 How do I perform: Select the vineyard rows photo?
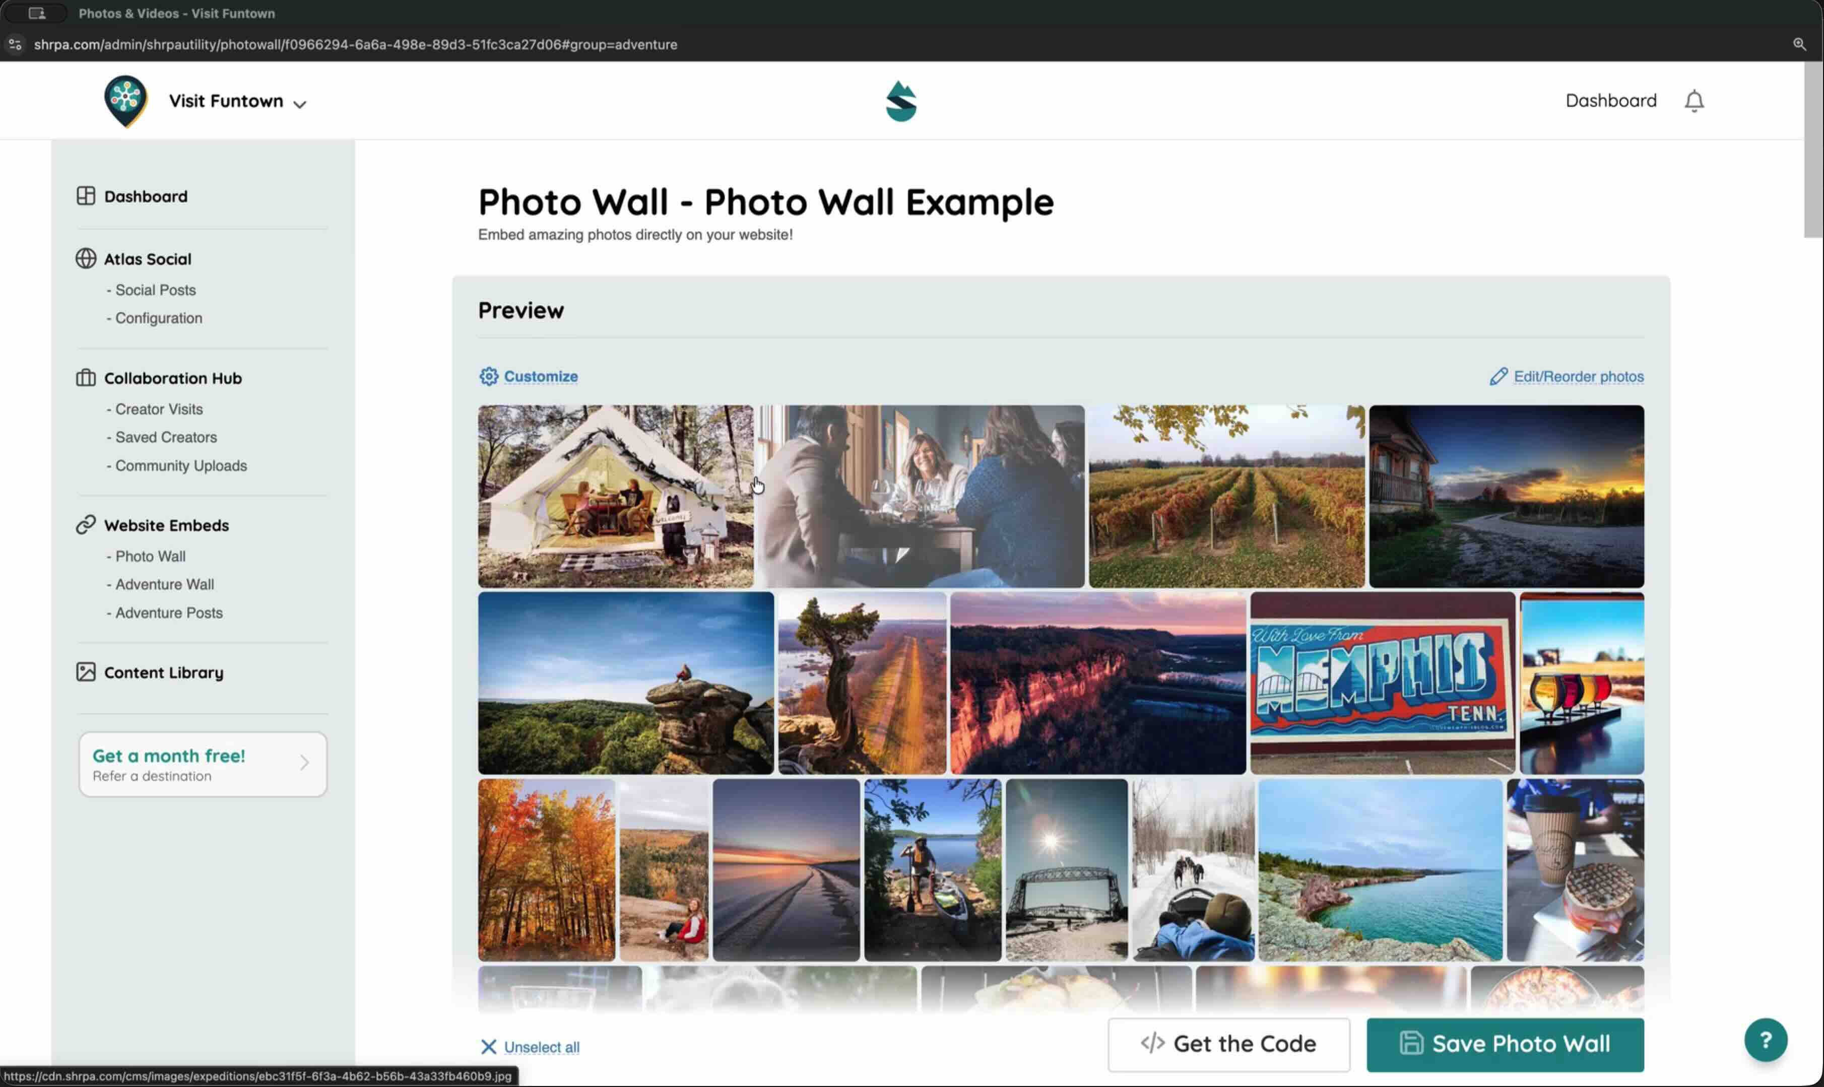(1226, 496)
